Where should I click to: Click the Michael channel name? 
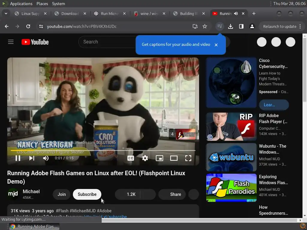(x=31, y=191)
